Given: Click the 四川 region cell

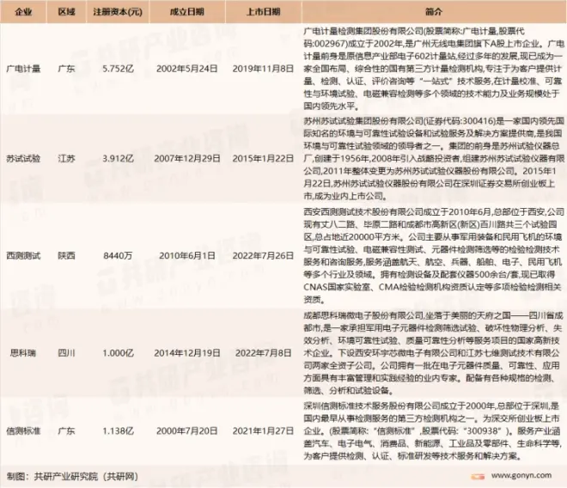Looking at the screenshot, I should [x=66, y=353].
